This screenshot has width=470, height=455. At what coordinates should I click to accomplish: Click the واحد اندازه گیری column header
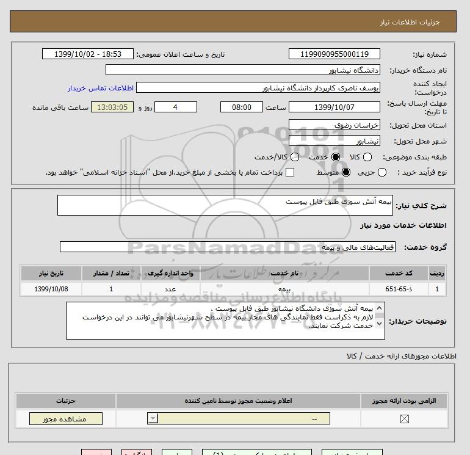coord(170,273)
